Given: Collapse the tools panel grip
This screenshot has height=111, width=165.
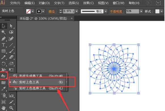Looking at the screenshot, I should tap(7, 20).
